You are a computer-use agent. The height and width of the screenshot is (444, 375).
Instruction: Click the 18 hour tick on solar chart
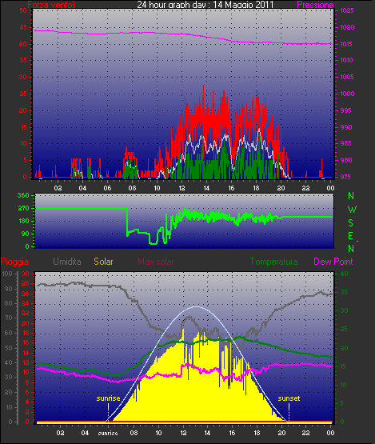[x=257, y=433]
